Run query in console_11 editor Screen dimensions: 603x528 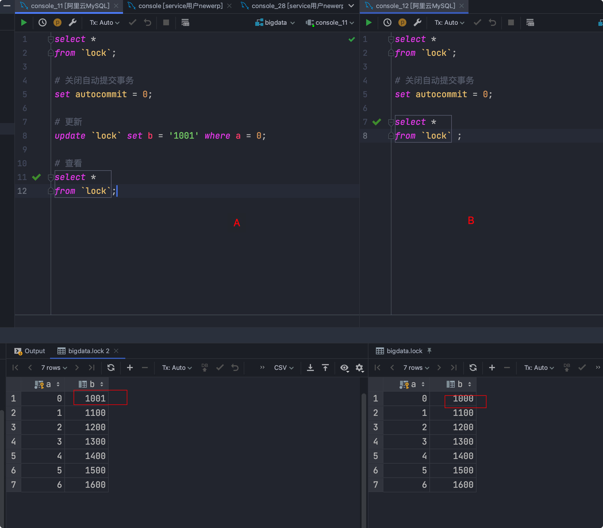click(24, 22)
